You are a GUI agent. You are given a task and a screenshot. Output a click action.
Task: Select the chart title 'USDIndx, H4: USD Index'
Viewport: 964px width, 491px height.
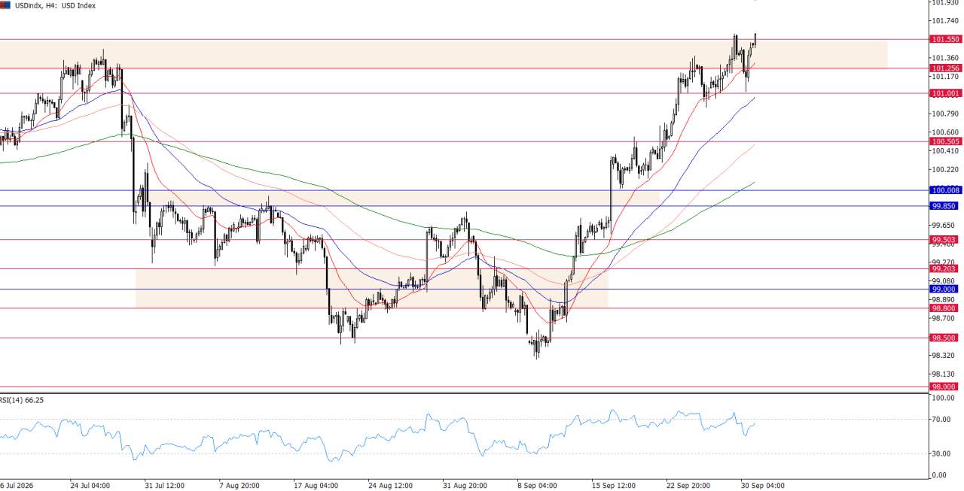[55, 5]
